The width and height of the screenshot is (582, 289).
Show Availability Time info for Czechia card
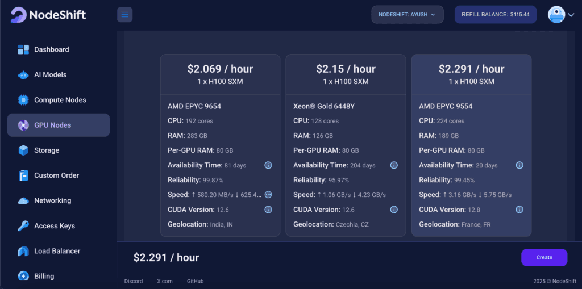394,165
